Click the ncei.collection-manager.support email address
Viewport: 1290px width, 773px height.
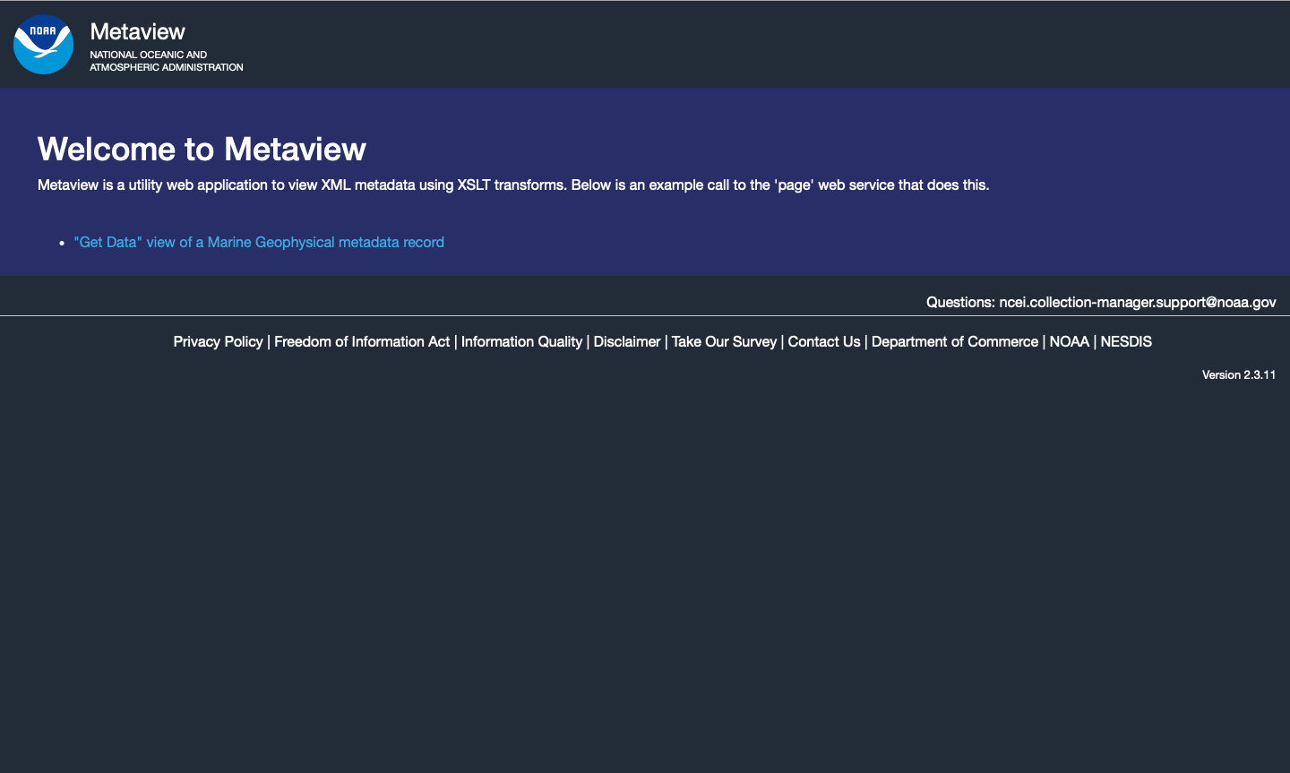(x=1138, y=302)
